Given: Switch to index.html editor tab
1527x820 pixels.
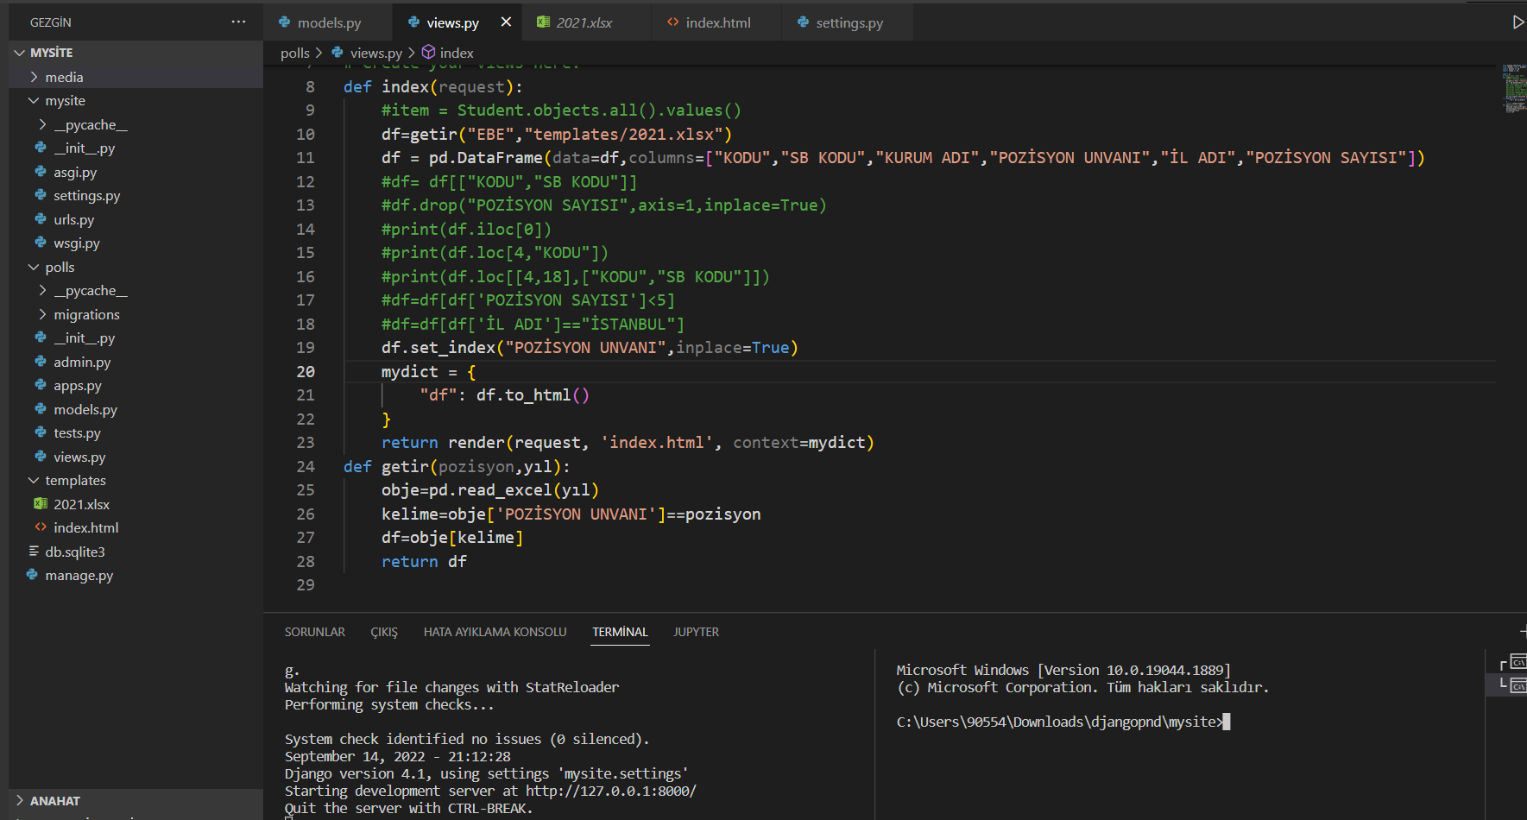Looking at the screenshot, I should 716,22.
